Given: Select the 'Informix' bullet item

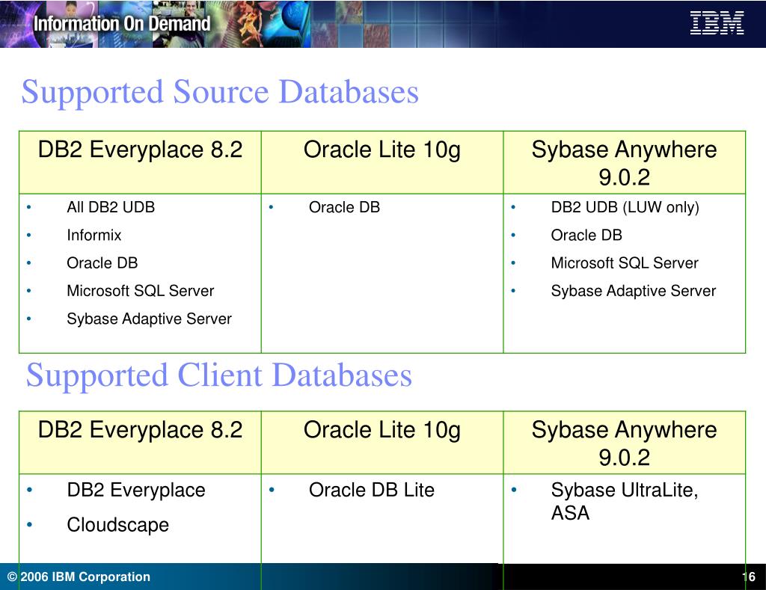Looking at the screenshot, I should coord(94,235).
